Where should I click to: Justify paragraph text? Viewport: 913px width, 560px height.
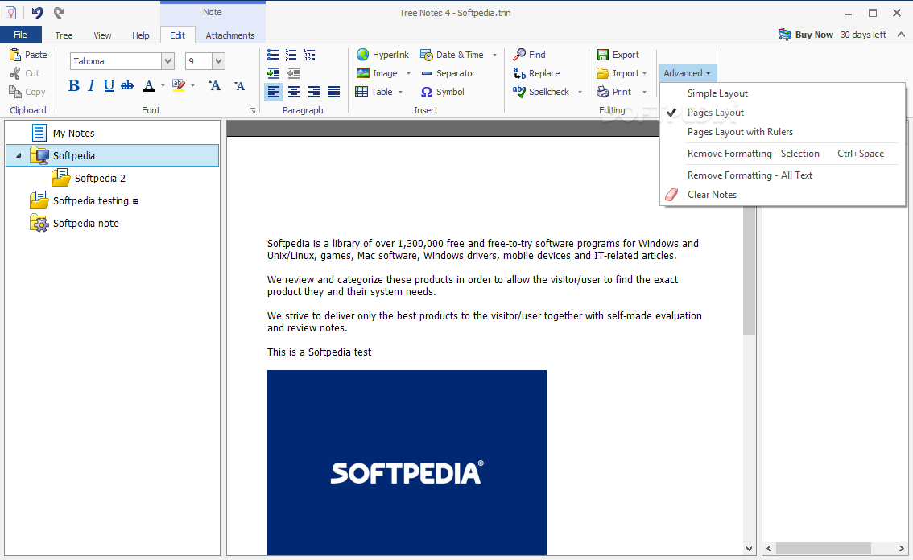tap(334, 92)
